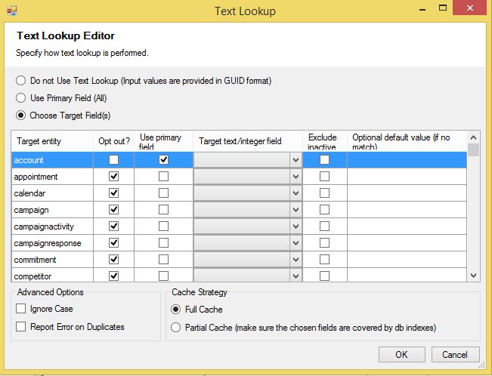492x376 pixels.
Task: Click scrollbar down arrow in entity grid
Action: (474, 276)
